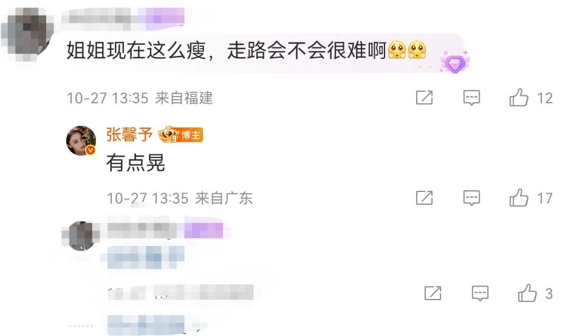This screenshot has width=568, height=336.
Task: Tap the 博主 crown badge
Action: (x=180, y=135)
